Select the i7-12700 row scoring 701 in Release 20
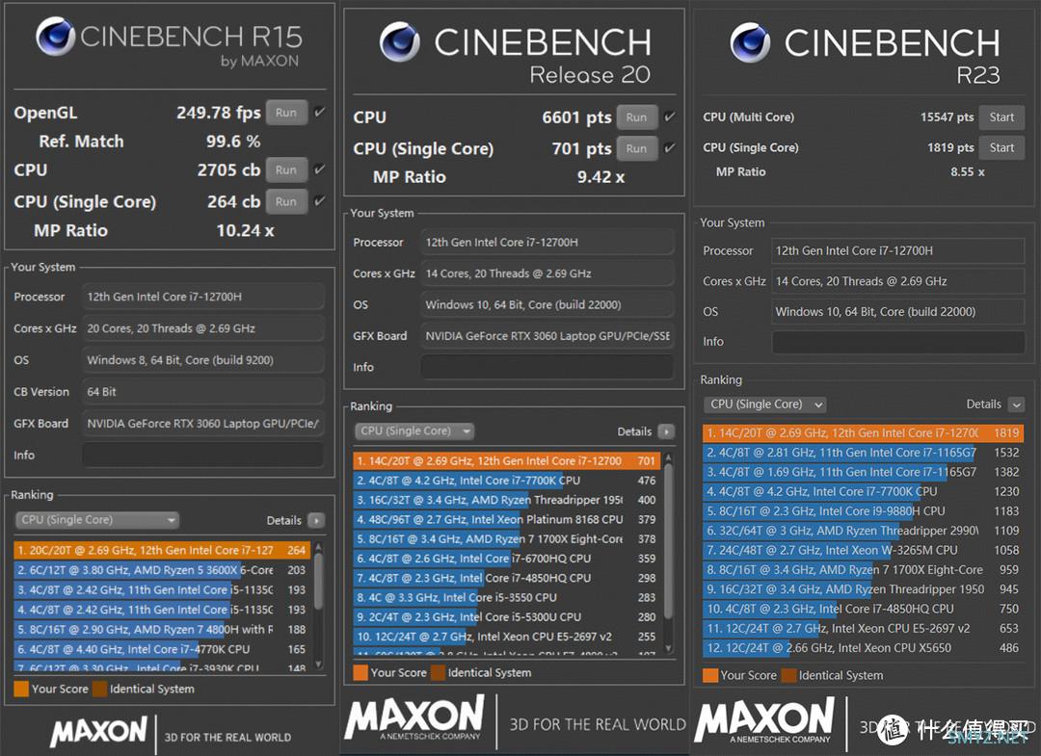The height and width of the screenshot is (756, 1041). pos(507,460)
